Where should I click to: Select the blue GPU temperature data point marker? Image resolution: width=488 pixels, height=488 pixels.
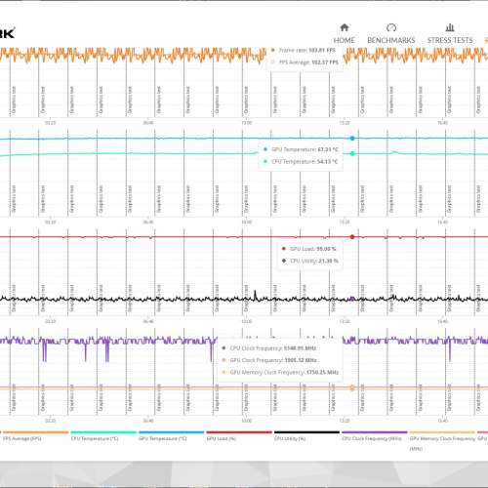[x=352, y=139]
